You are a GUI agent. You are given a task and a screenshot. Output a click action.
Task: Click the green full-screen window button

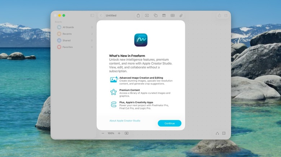point(64,15)
